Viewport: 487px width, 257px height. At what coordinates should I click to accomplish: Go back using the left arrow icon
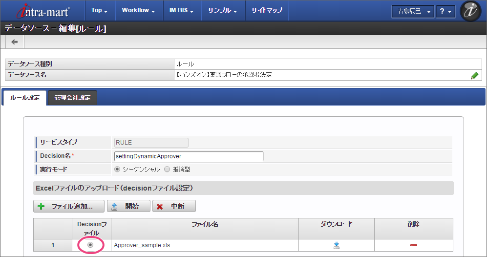click(15, 42)
